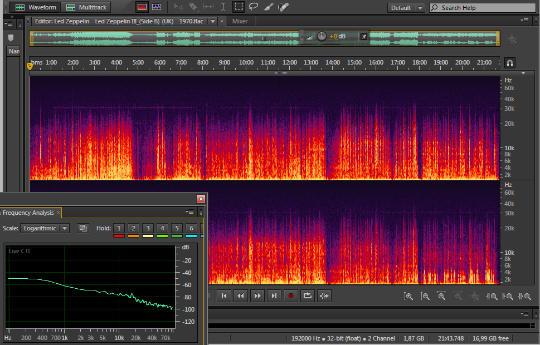
Task: Close the floating Frequency Analysis window
Action: coord(201,199)
